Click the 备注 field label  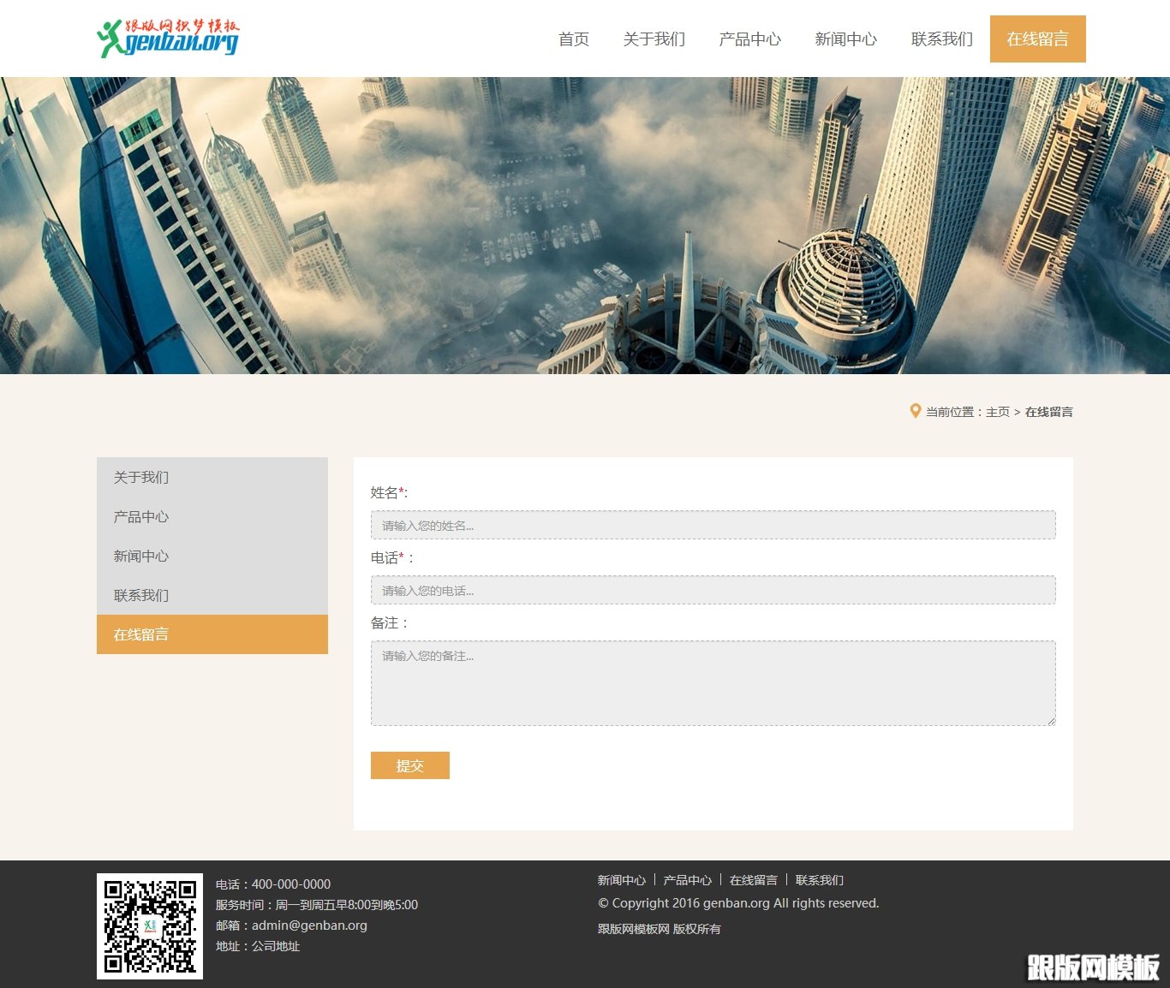(390, 622)
